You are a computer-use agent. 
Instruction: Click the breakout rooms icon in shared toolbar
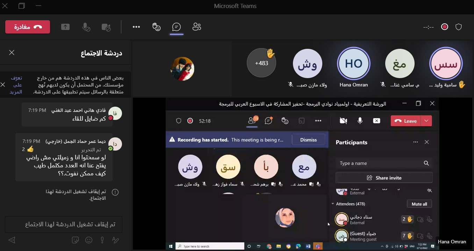coord(301,121)
